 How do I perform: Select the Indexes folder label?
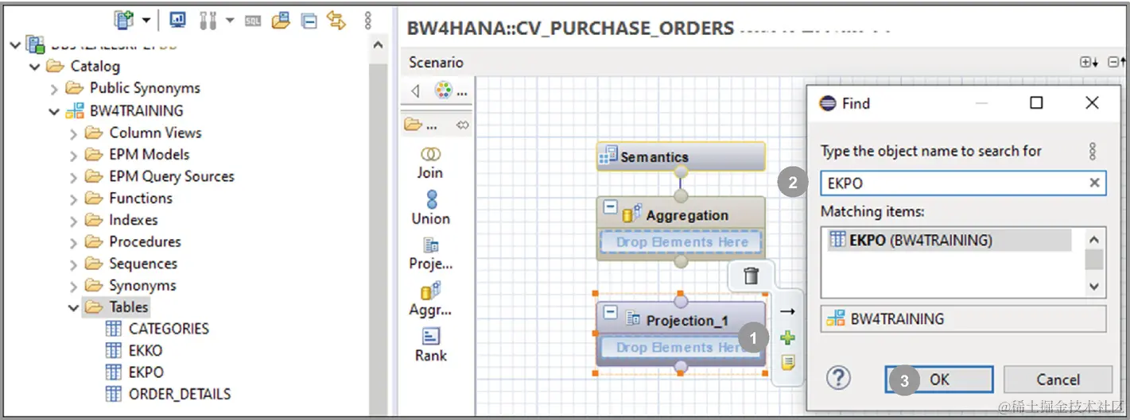pos(134,220)
